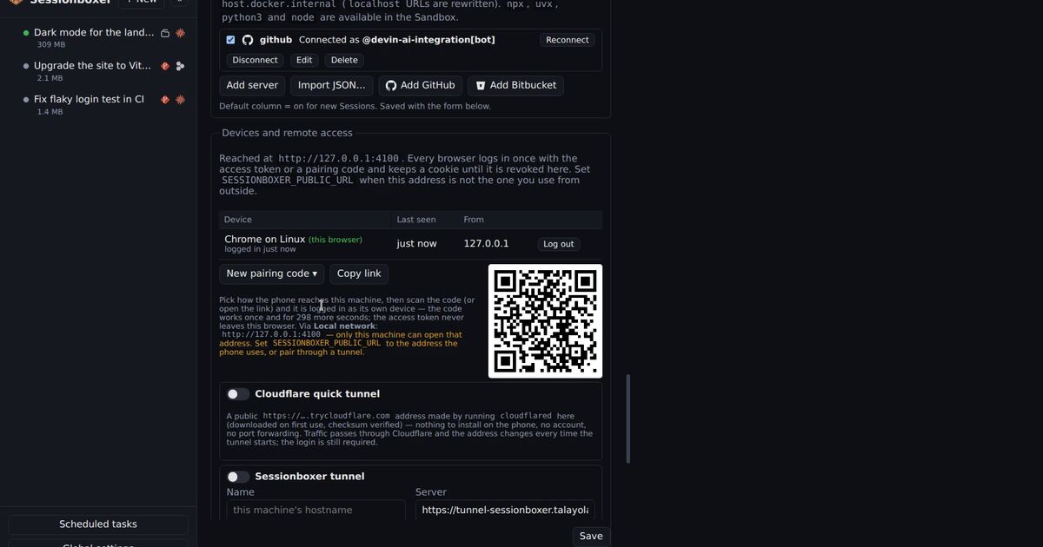Click the pairing QR code image
The height and width of the screenshot is (547, 1043).
[x=545, y=321]
